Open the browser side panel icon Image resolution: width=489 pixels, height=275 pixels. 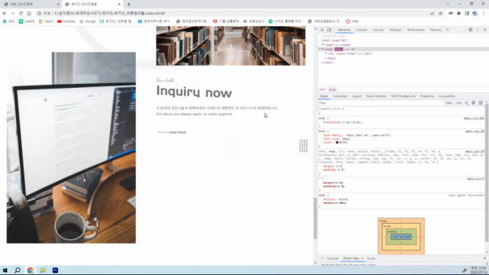pyautogui.click(x=467, y=14)
